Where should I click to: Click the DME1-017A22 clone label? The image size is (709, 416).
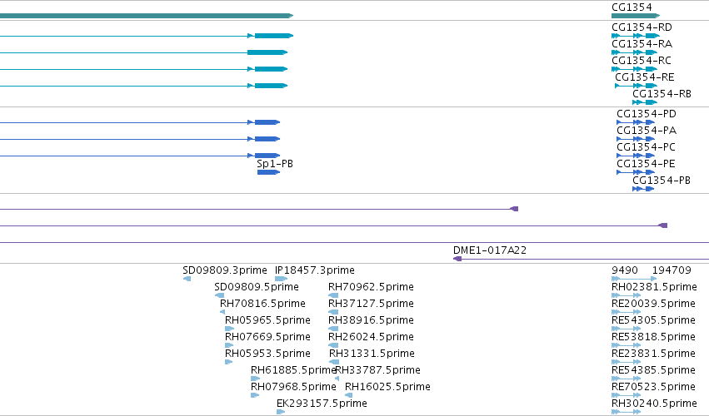[490, 250]
